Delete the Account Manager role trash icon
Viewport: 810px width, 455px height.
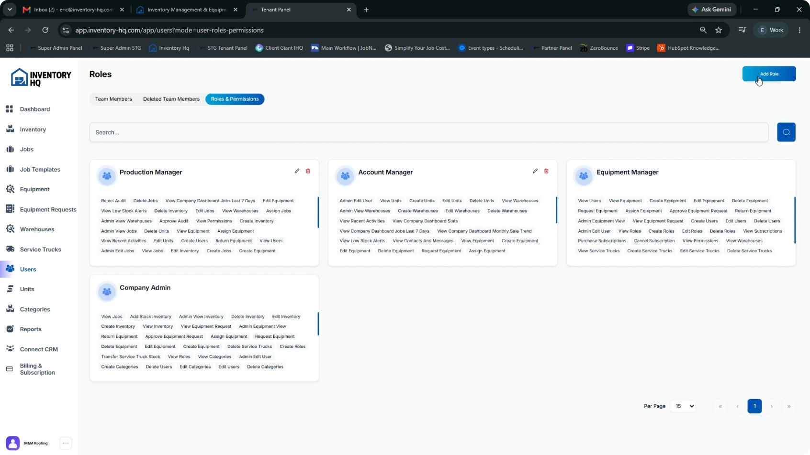[546, 171]
